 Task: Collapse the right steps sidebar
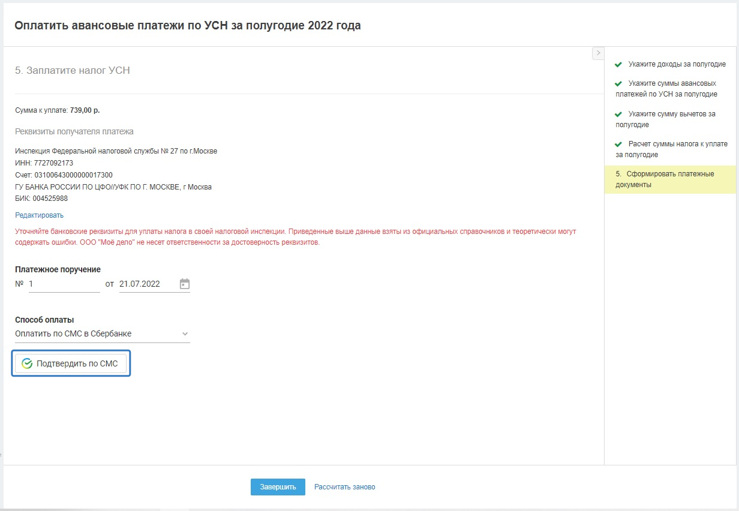(x=597, y=53)
